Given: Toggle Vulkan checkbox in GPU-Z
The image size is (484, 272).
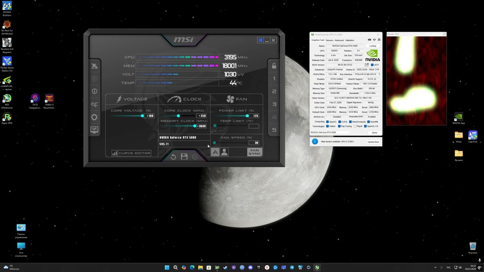Looking at the screenshot, I should [327, 126].
